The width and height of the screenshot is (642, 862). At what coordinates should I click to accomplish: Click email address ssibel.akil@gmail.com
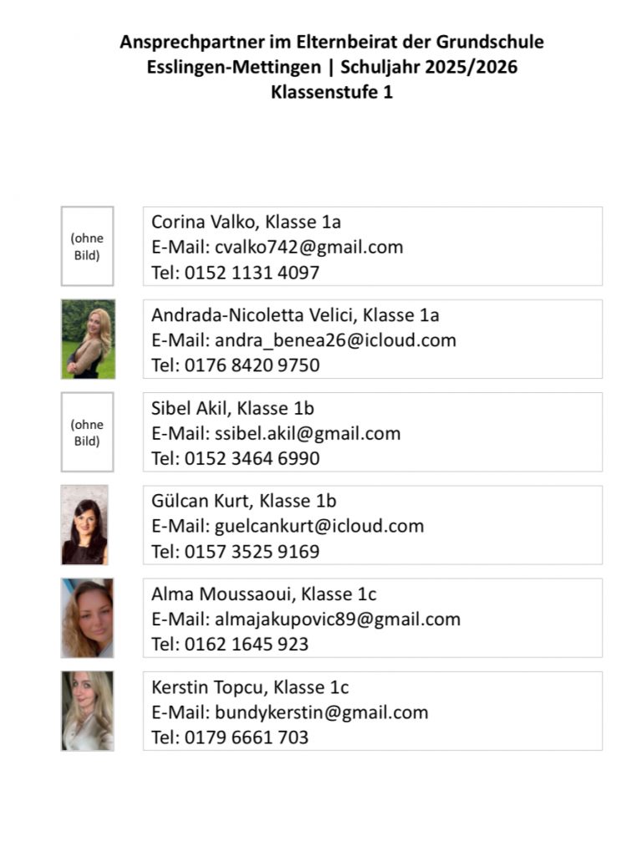(x=308, y=433)
